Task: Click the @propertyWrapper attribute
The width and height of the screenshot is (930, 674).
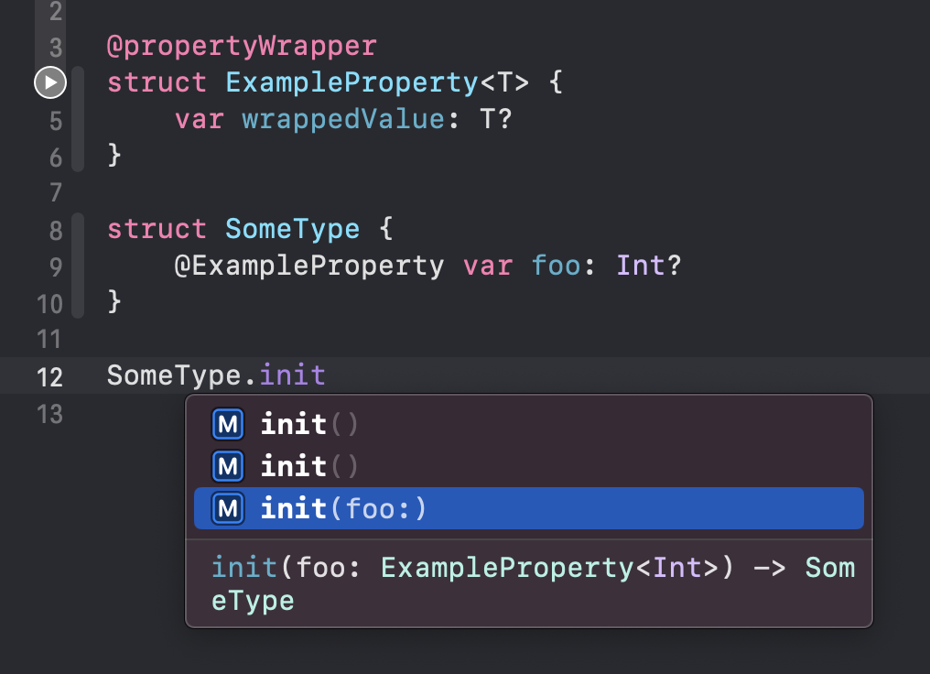Action: [240, 45]
